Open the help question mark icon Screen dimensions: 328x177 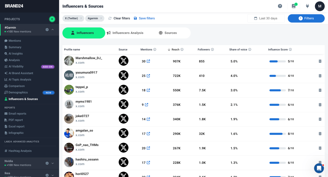coord(280,6)
